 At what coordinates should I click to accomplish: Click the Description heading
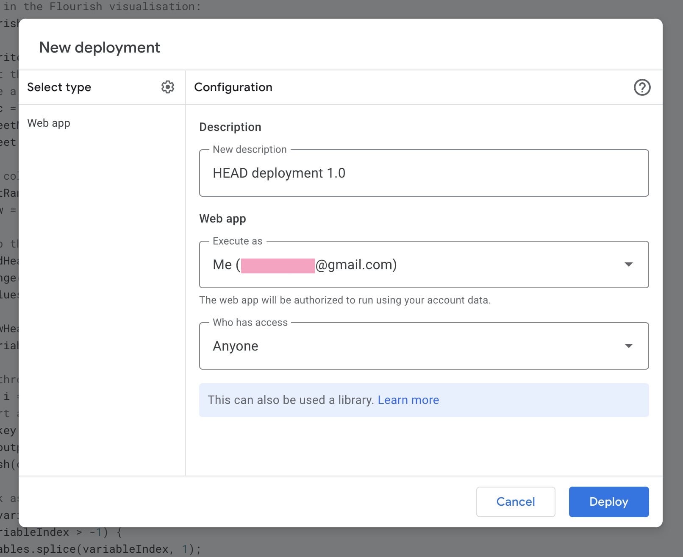click(x=230, y=127)
